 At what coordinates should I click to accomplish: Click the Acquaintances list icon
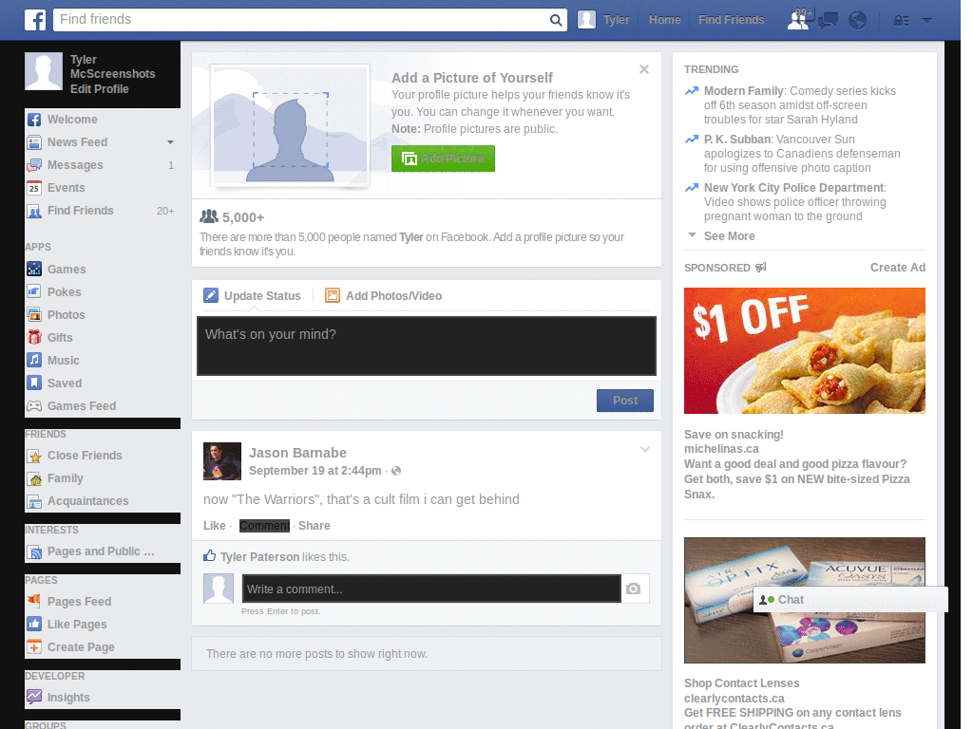click(34, 501)
